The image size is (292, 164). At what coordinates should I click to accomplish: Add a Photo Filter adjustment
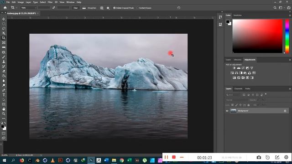[245, 73]
